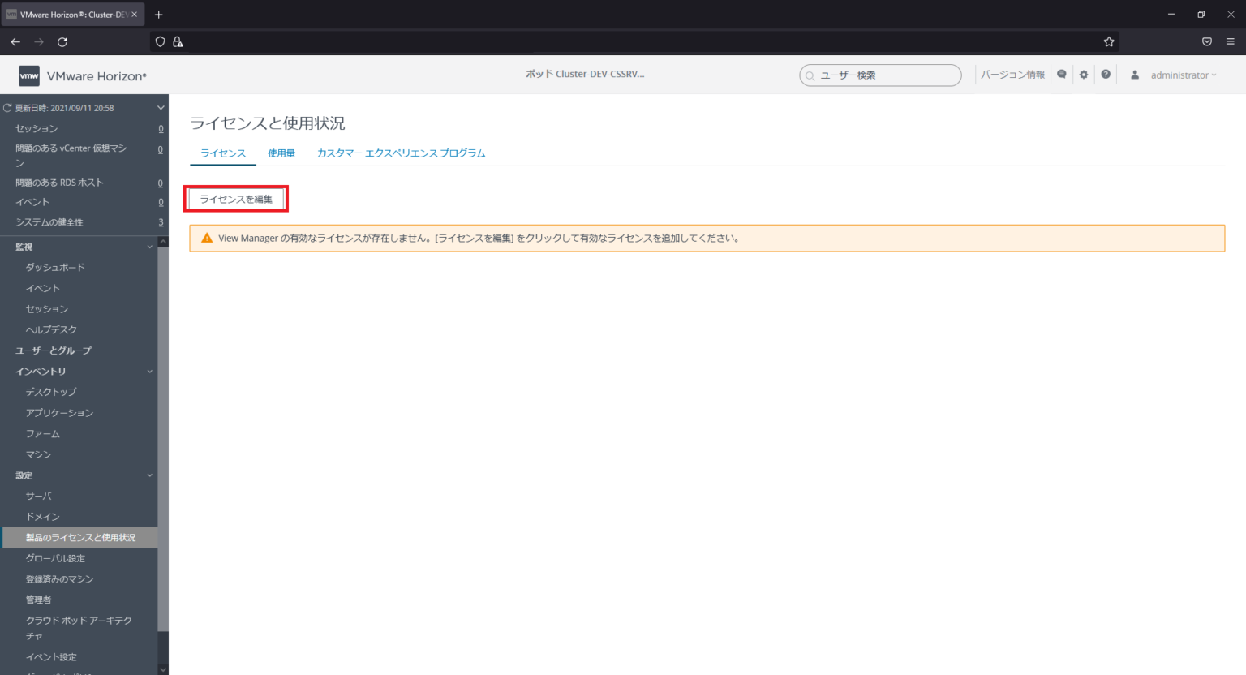Open the help icon in the top bar
This screenshot has height=675, width=1246.
pyautogui.click(x=1106, y=74)
